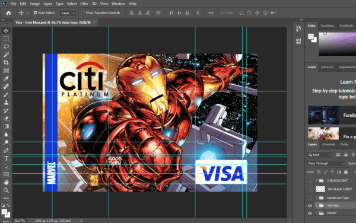Open the more align options ellipsis

point(211,13)
